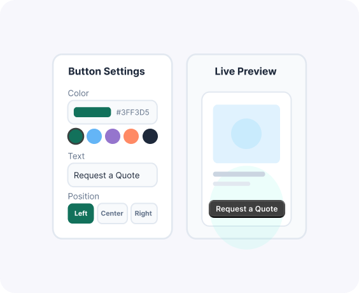Set button position to Center
The image size is (359, 293).
tap(112, 213)
